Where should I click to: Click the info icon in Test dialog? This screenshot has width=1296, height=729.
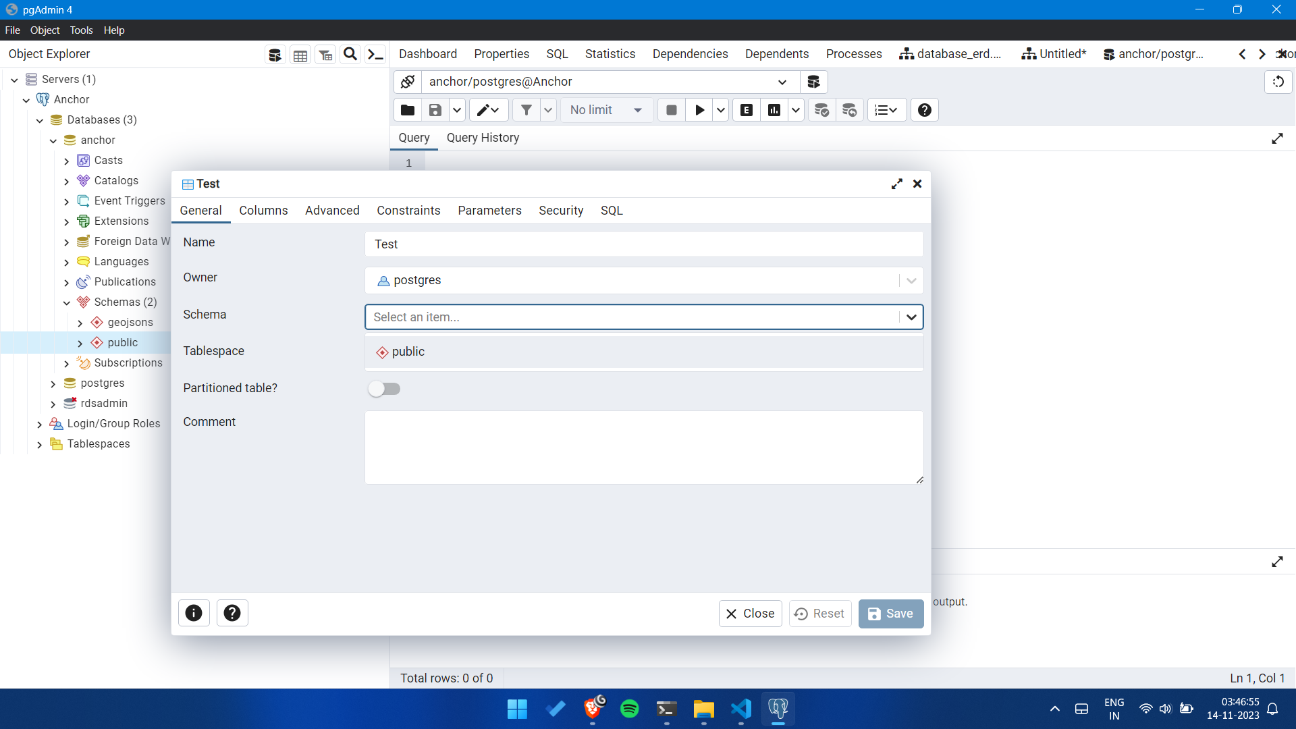tap(194, 613)
